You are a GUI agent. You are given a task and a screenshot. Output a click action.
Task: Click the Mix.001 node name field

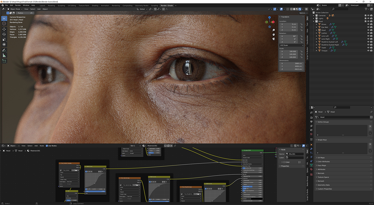click(295, 154)
